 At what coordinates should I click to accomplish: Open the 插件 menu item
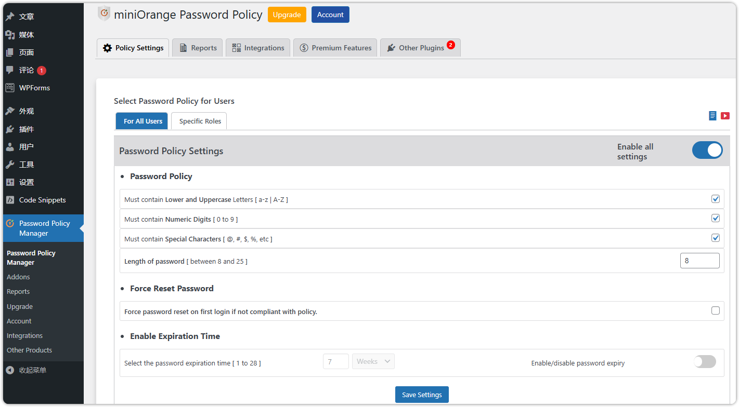tap(43, 129)
